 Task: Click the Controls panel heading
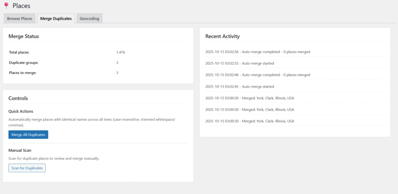pyautogui.click(x=18, y=99)
